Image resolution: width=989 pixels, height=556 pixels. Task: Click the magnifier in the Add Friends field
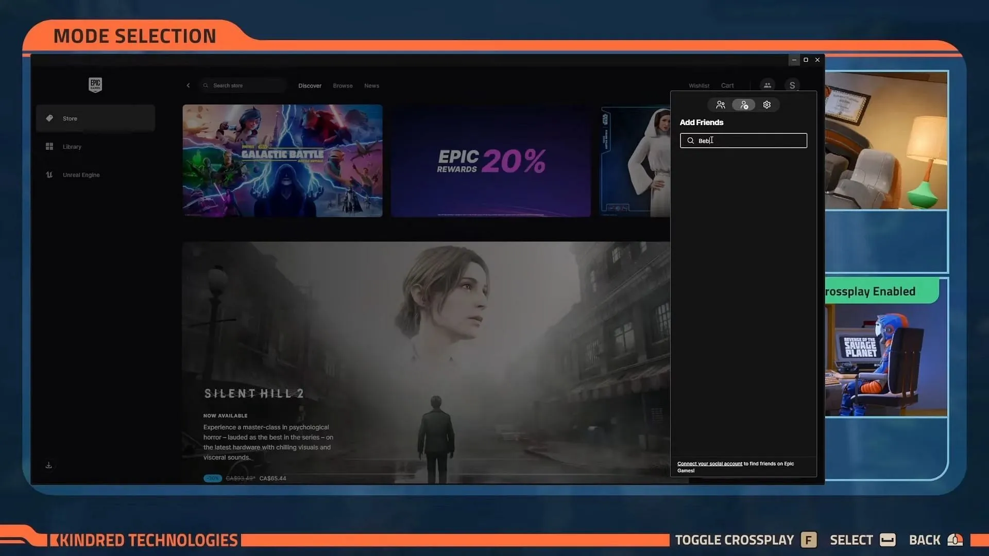tap(691, 141)
